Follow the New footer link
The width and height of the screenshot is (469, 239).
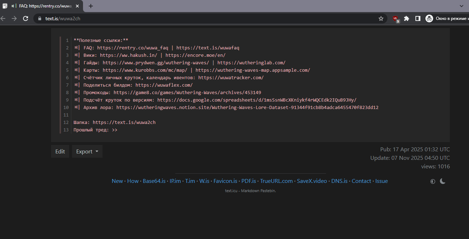117,181
